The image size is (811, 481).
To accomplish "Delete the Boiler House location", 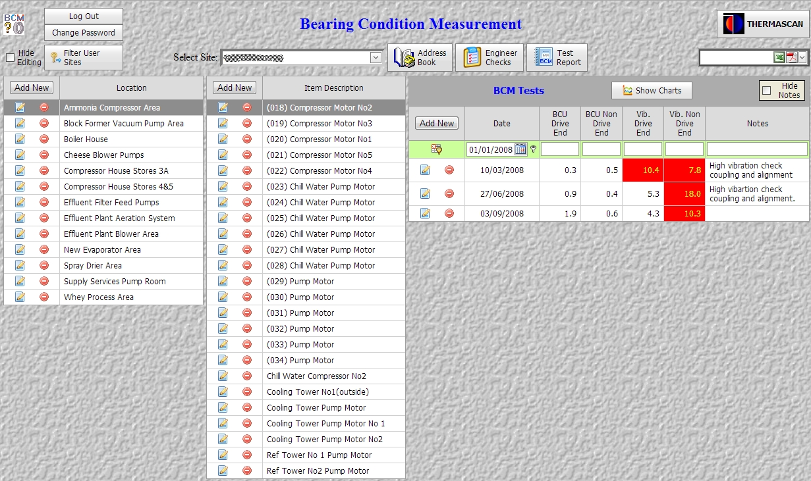I will 44,139.
